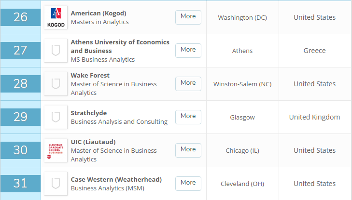Click the Case Western placeholder shield icon
This screenshot has height=200, width=352.
click(x=56, y=184)
